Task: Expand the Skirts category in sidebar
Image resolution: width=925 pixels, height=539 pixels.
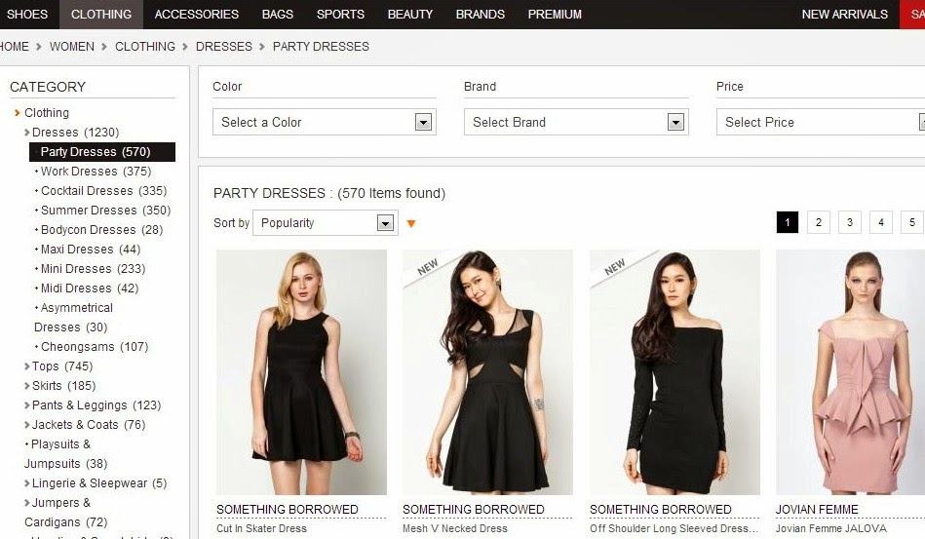Action: tap(59, 386)
